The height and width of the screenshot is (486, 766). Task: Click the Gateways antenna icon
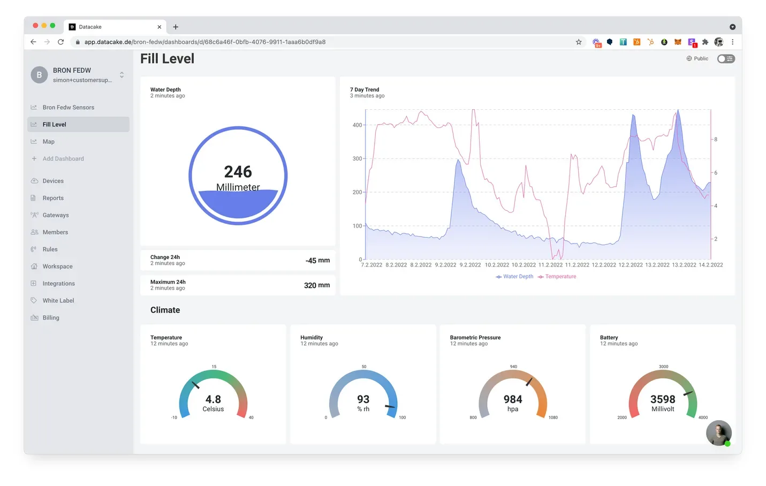coord(34,215)
